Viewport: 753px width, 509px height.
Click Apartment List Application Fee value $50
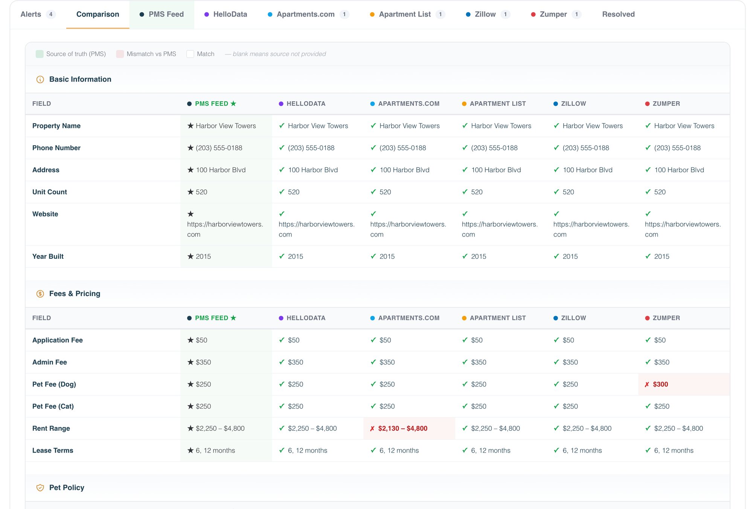coord(477,340)
